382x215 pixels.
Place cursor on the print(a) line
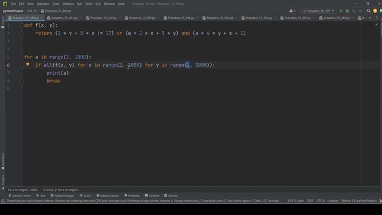click(57, 73)
